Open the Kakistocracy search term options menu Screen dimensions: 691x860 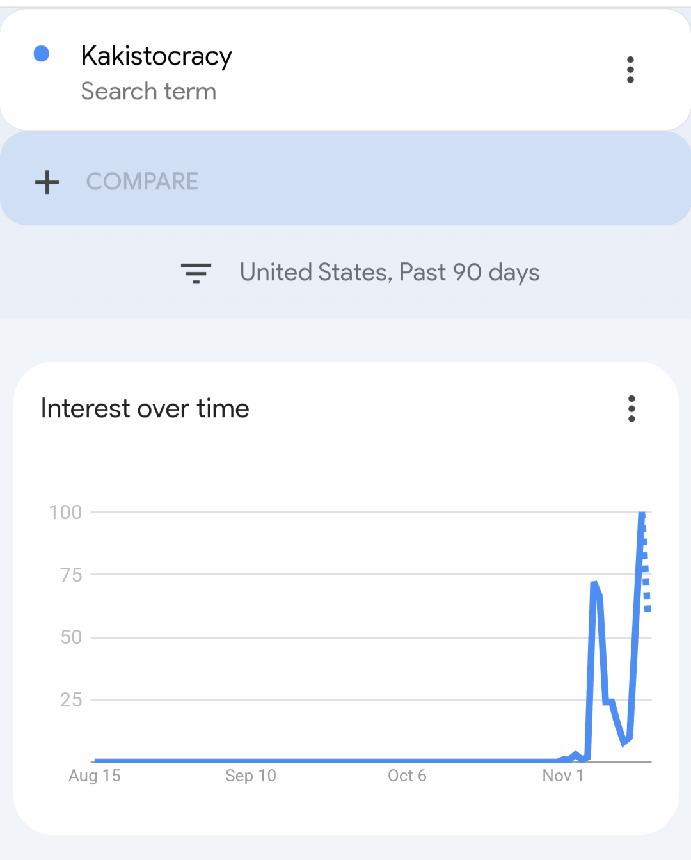(x=630, y=70)
